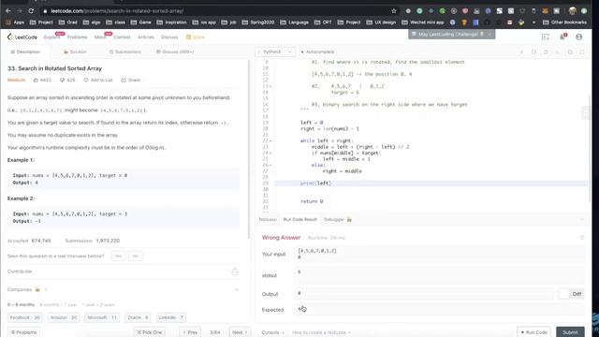Open the user profile avatar menu
Image resolution: width=599 pixels, height=337 pixels.
click(578, 37)
